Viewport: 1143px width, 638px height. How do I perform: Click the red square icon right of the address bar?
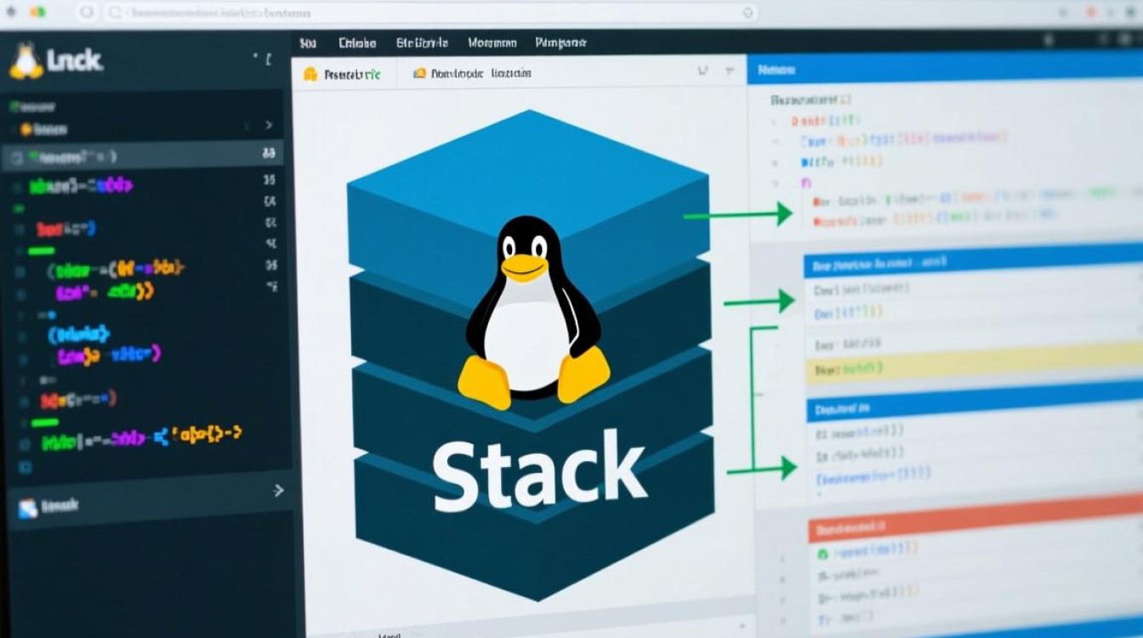click(1089, 13)
